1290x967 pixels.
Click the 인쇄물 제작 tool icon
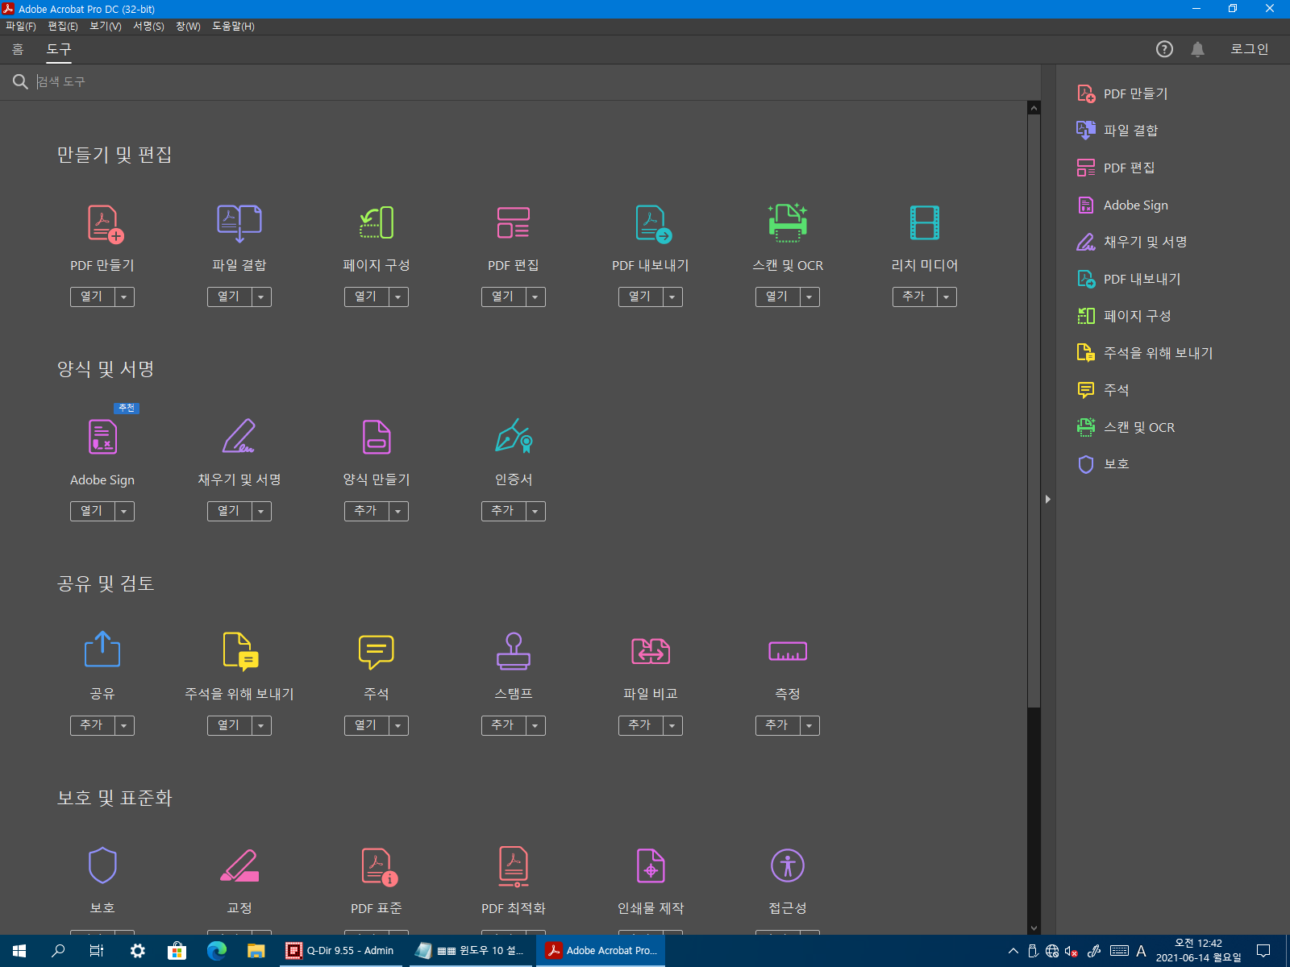click(651, 866)
